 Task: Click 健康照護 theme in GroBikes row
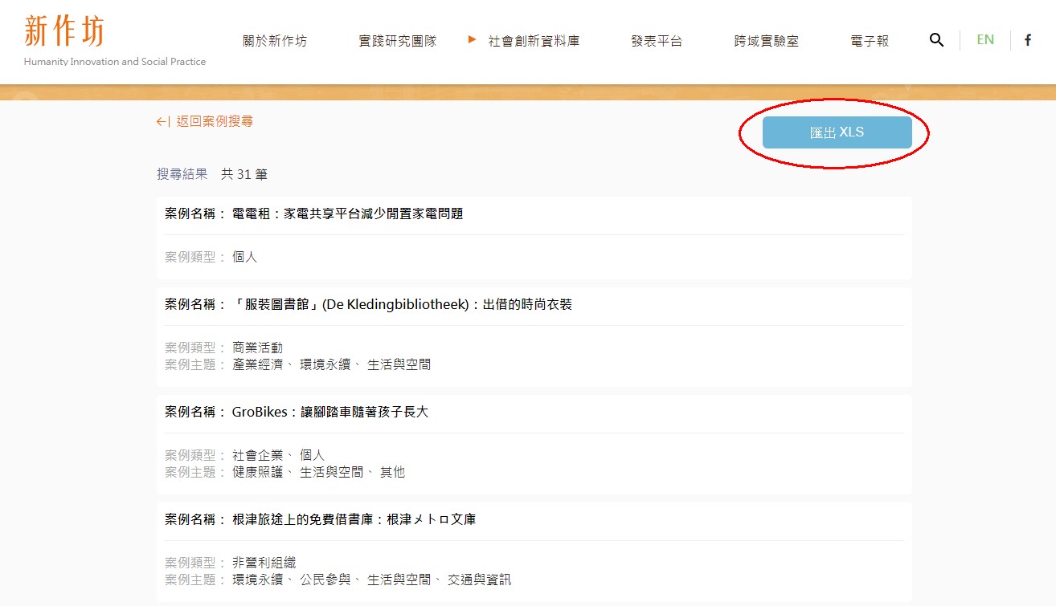click(x=257, y=472)
